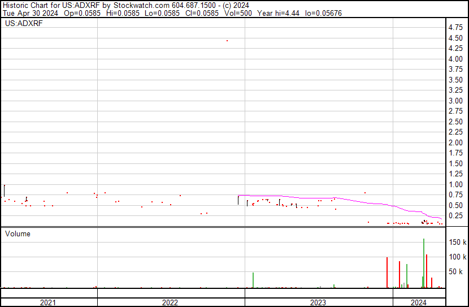Image resolution: width=469 pixels, height=307 pixels.
Task: Click the chart title 'Historic Chart for US:ADXRF'
Action: (x=51, y=6)
